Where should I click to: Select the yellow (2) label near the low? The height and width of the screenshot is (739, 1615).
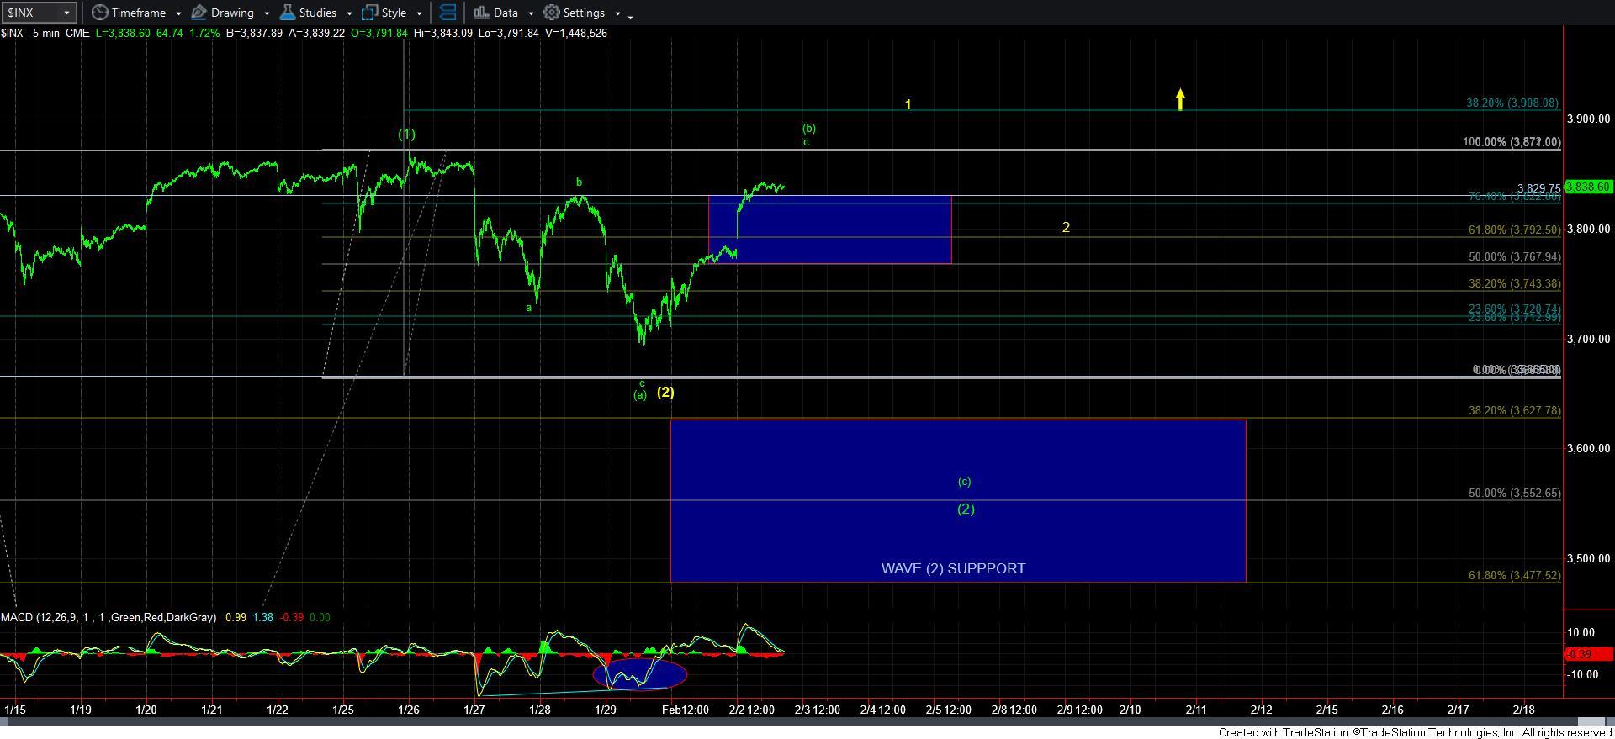point(665,392)
